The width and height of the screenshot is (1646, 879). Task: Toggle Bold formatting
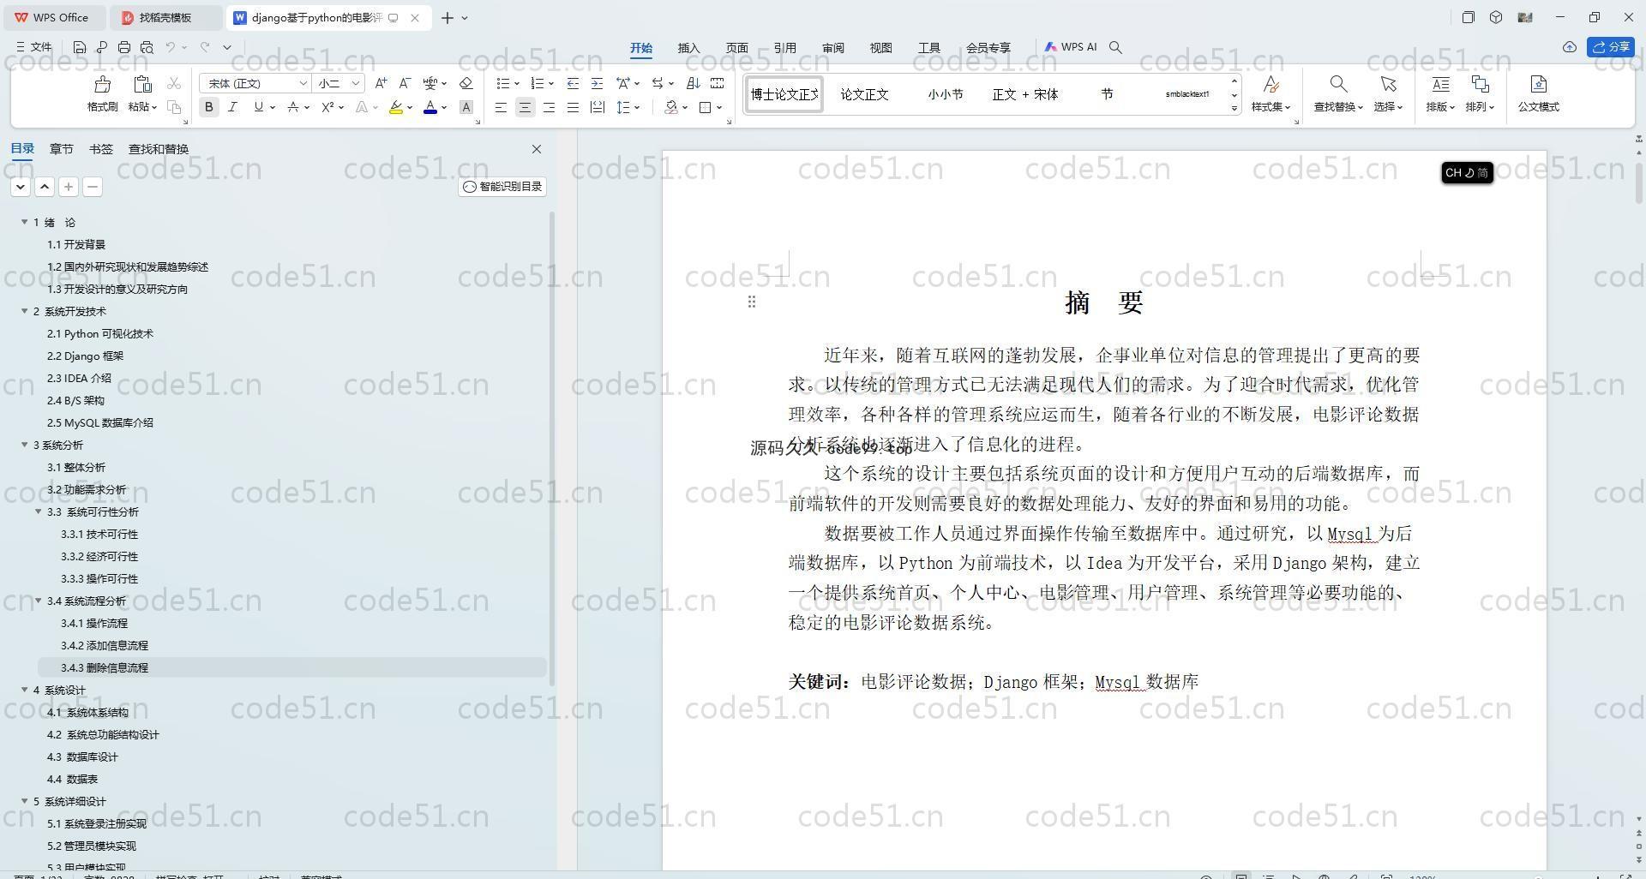coord(208,107)
